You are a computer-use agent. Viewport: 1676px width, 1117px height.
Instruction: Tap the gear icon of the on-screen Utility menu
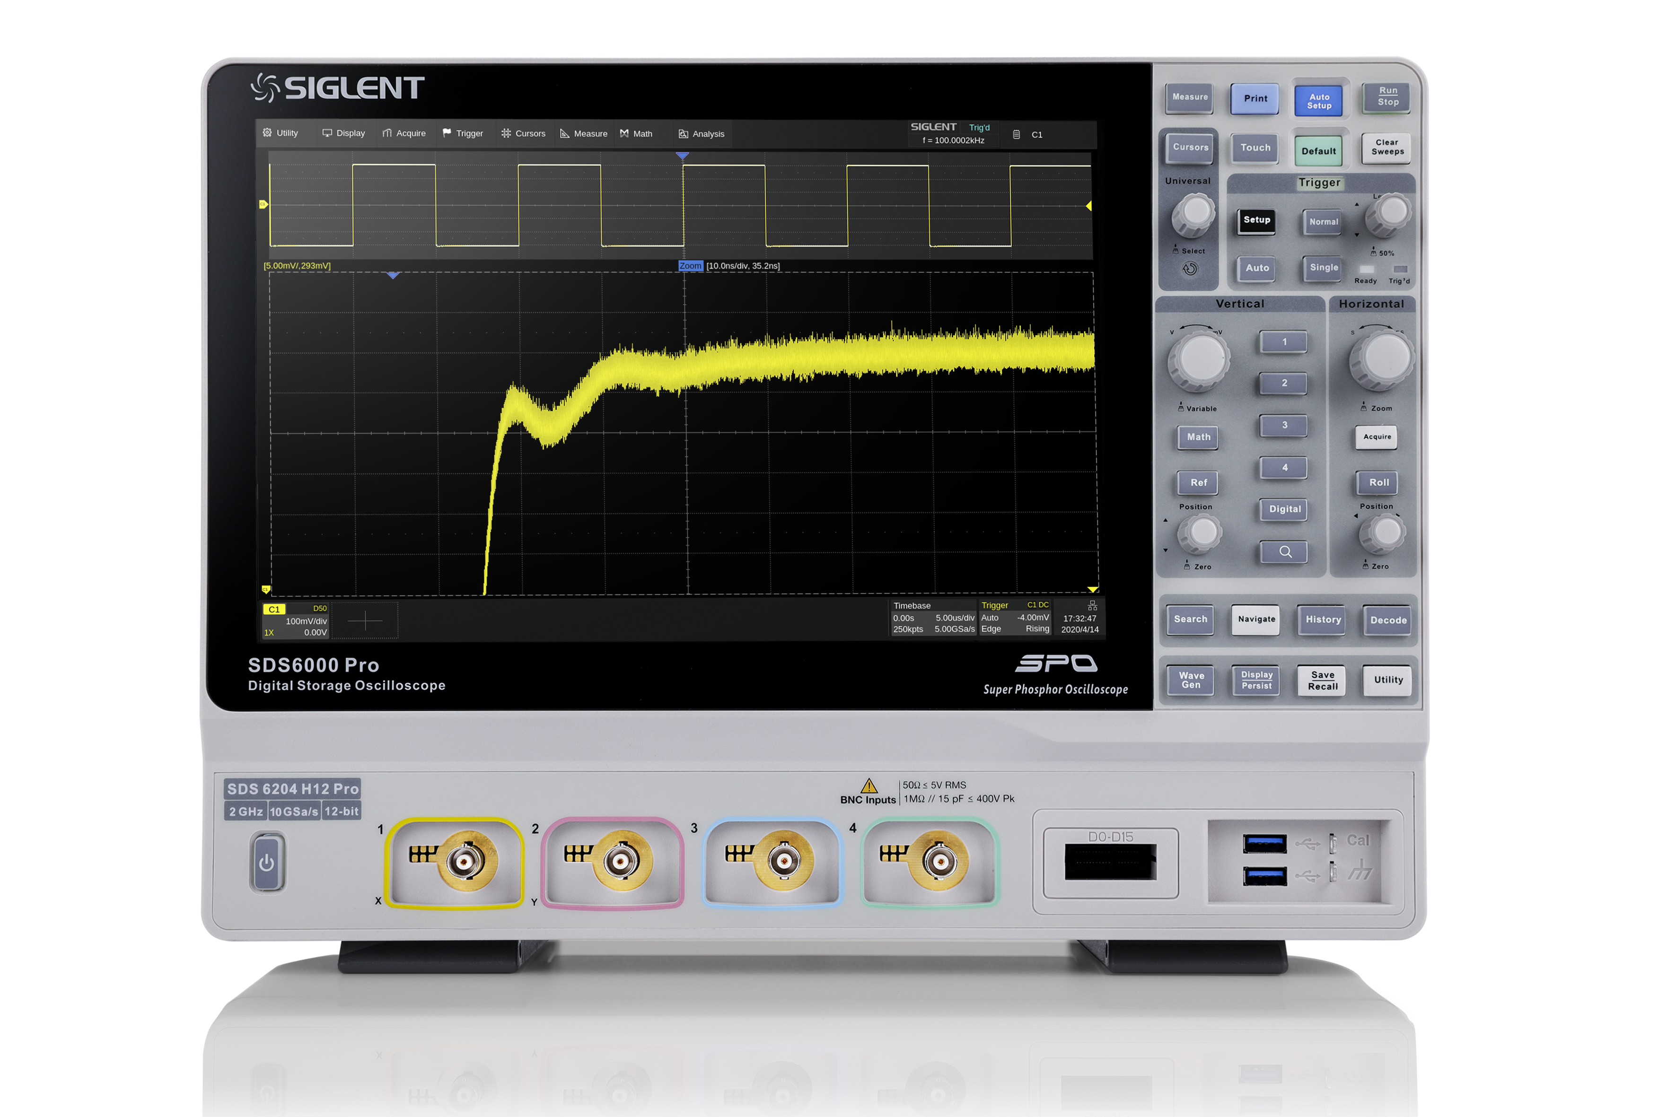(x=267, y=133)
